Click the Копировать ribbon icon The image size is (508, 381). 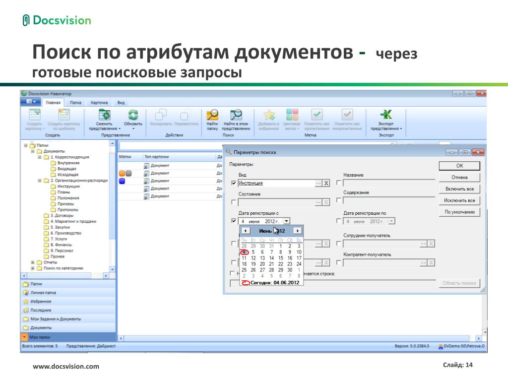pos(160,115)
